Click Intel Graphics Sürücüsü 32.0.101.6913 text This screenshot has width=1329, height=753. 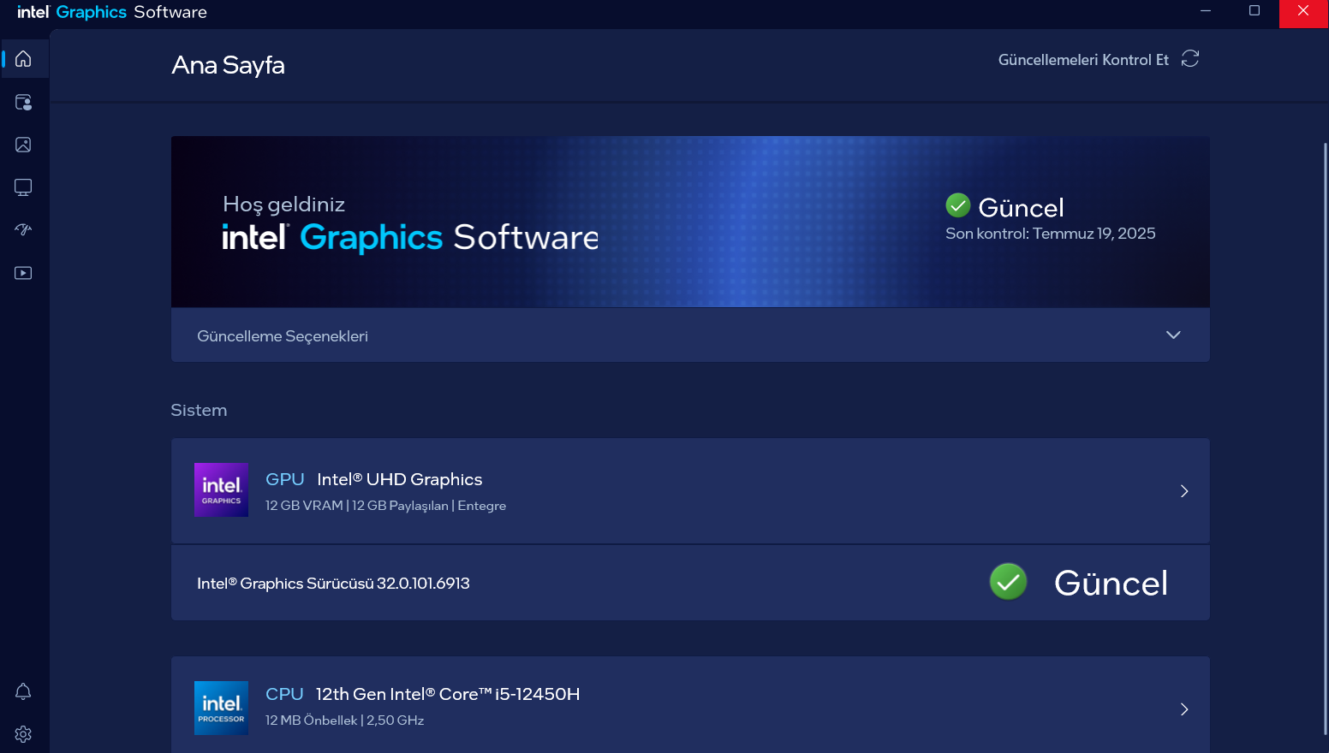tap(333, 584)
